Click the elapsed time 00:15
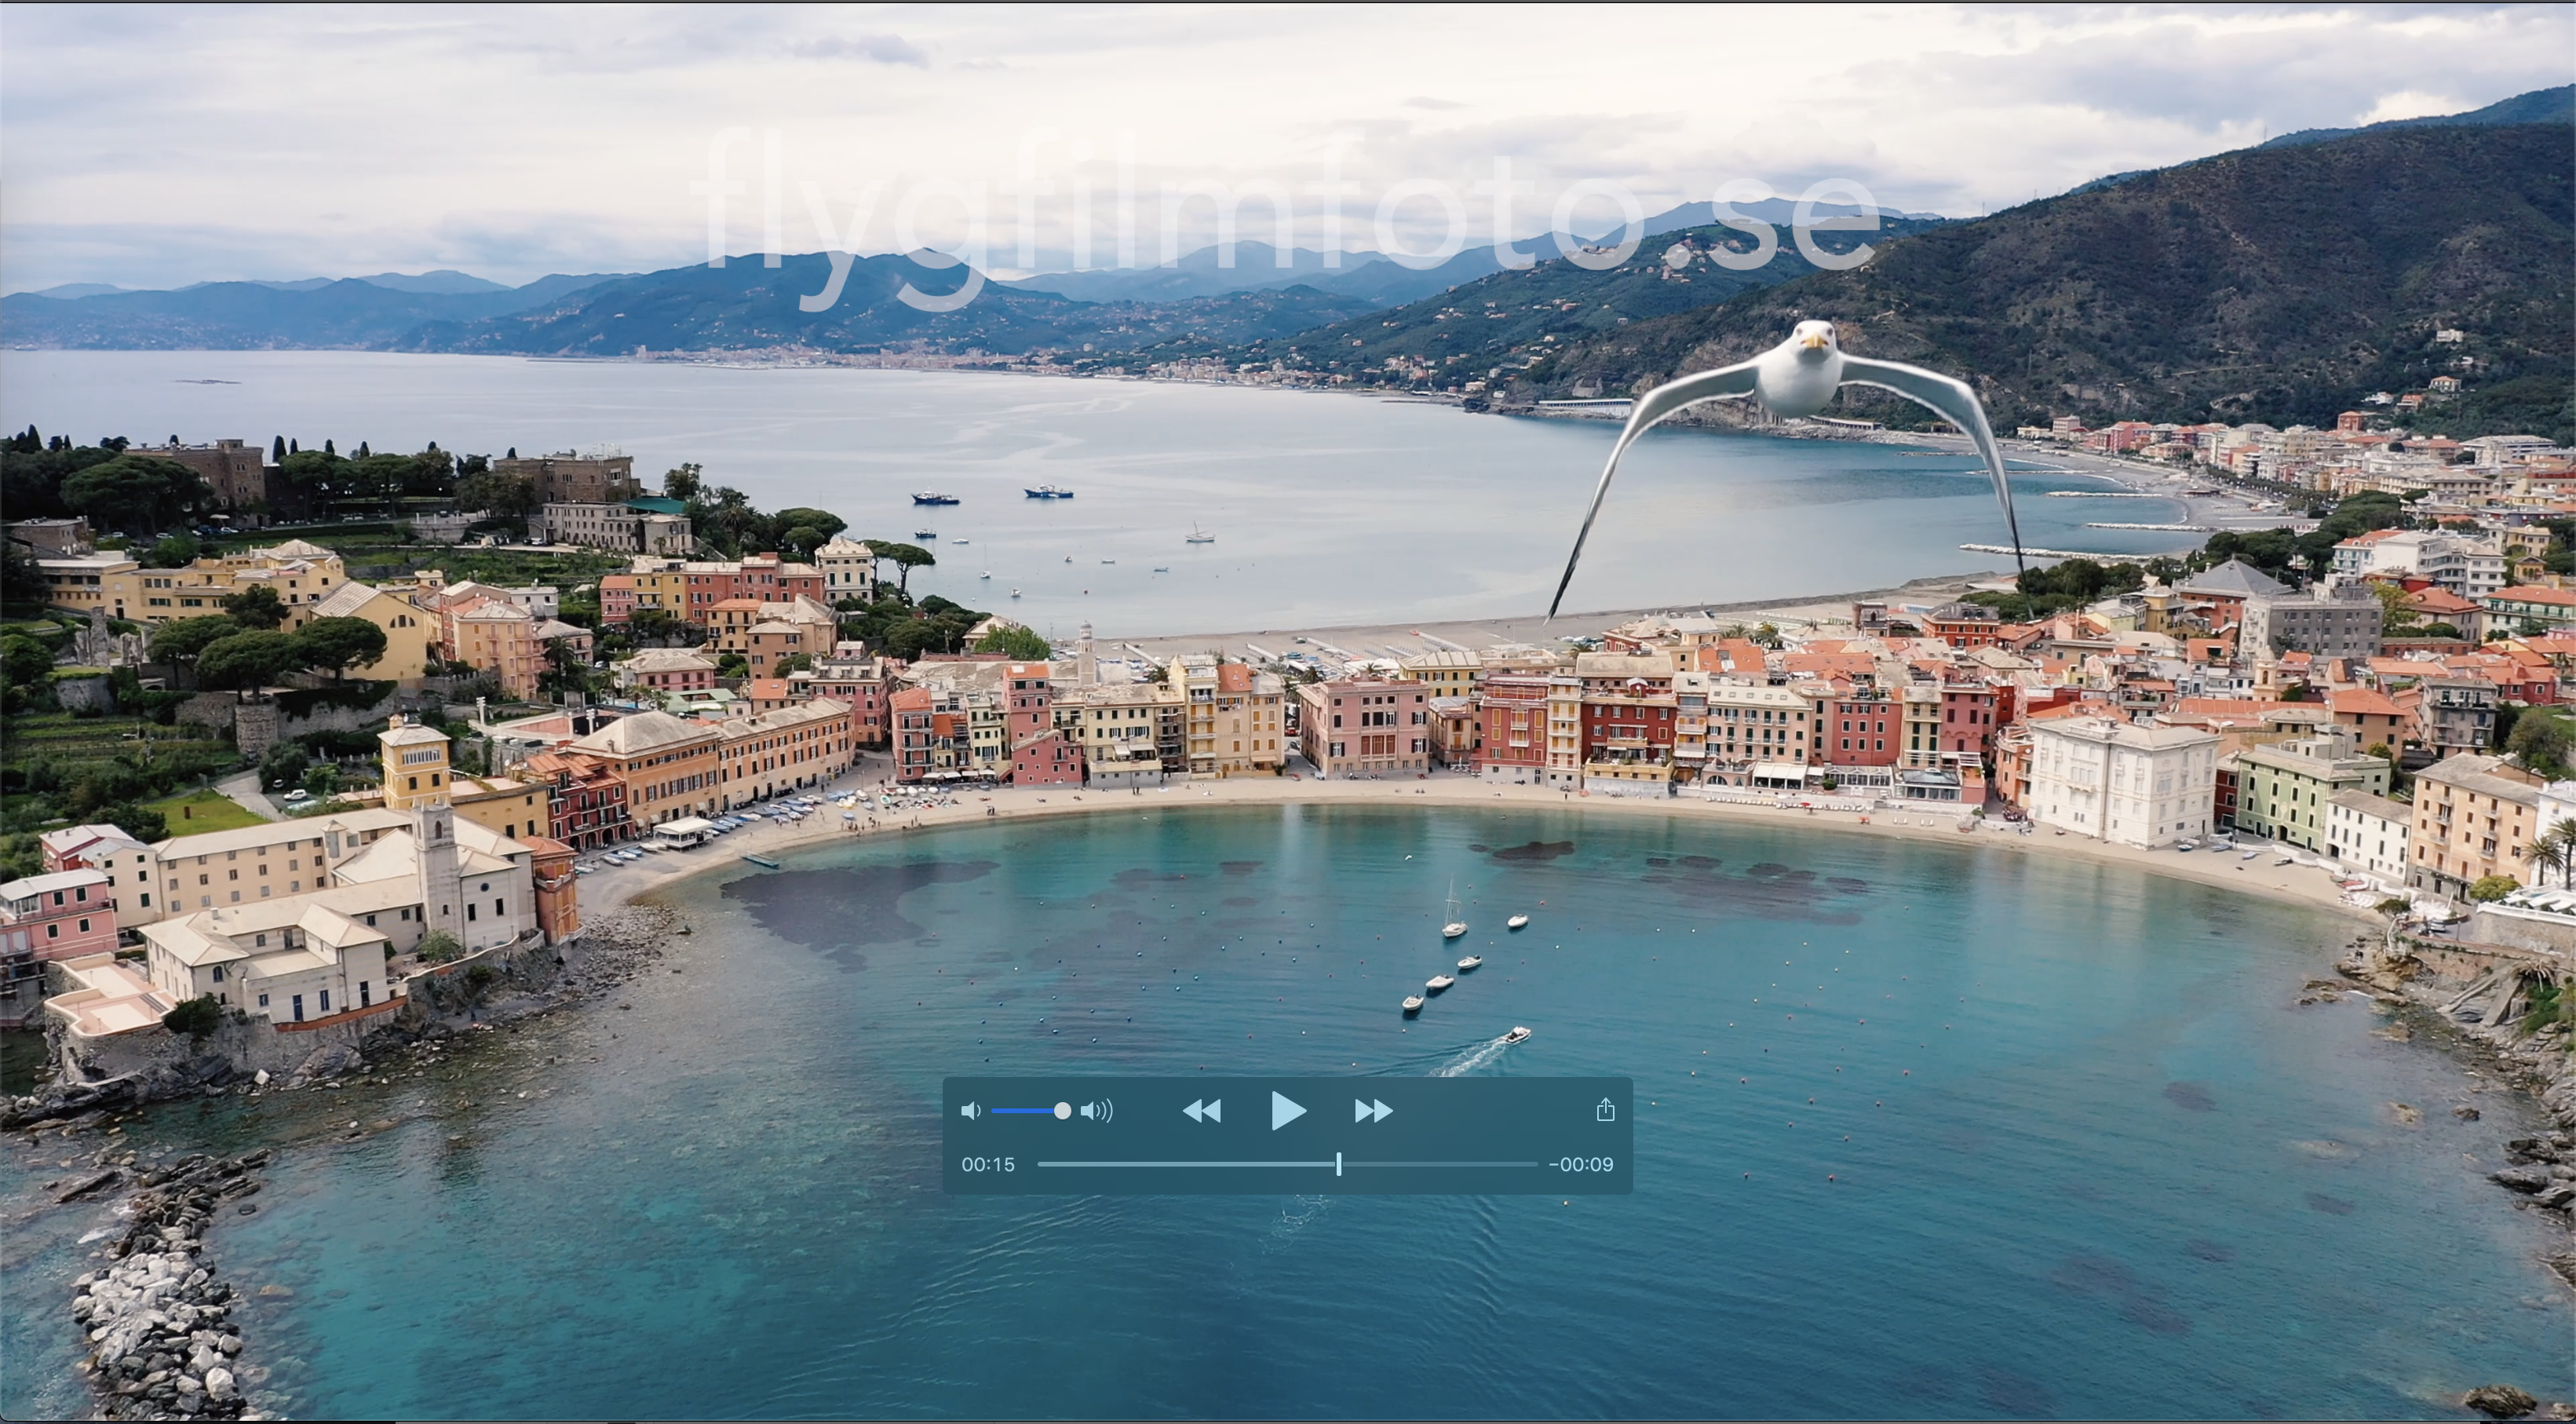Viewport: 2576px width, 1424px height. pyautogui.click(x=988, y=1164)
